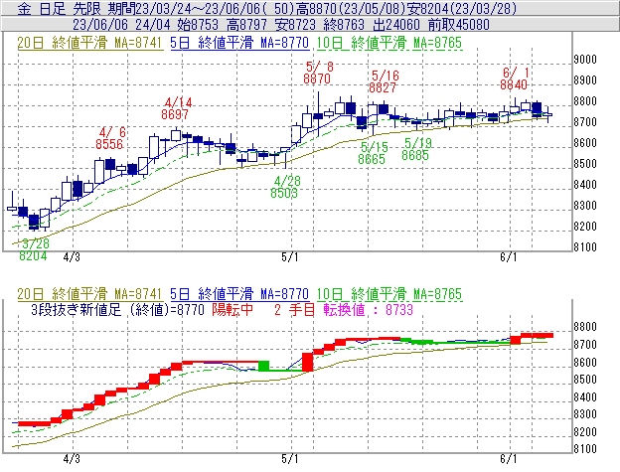Click the 8900 price axis label
This screenshot has height=472, width=620.
click(x=585, y=80)
